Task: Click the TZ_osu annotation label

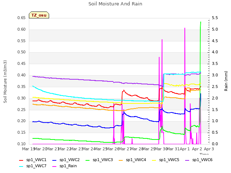Action: [x=39, y=15]
